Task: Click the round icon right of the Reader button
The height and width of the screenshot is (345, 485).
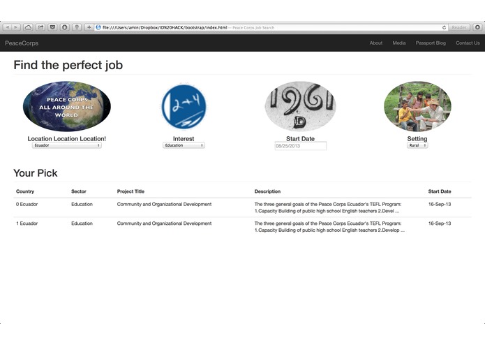Action: pyautogui.click(x=477, y=27)
